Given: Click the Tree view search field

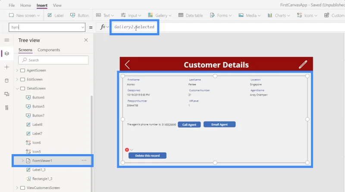Looking at the screenshot, I should click(x=53, y=60).
